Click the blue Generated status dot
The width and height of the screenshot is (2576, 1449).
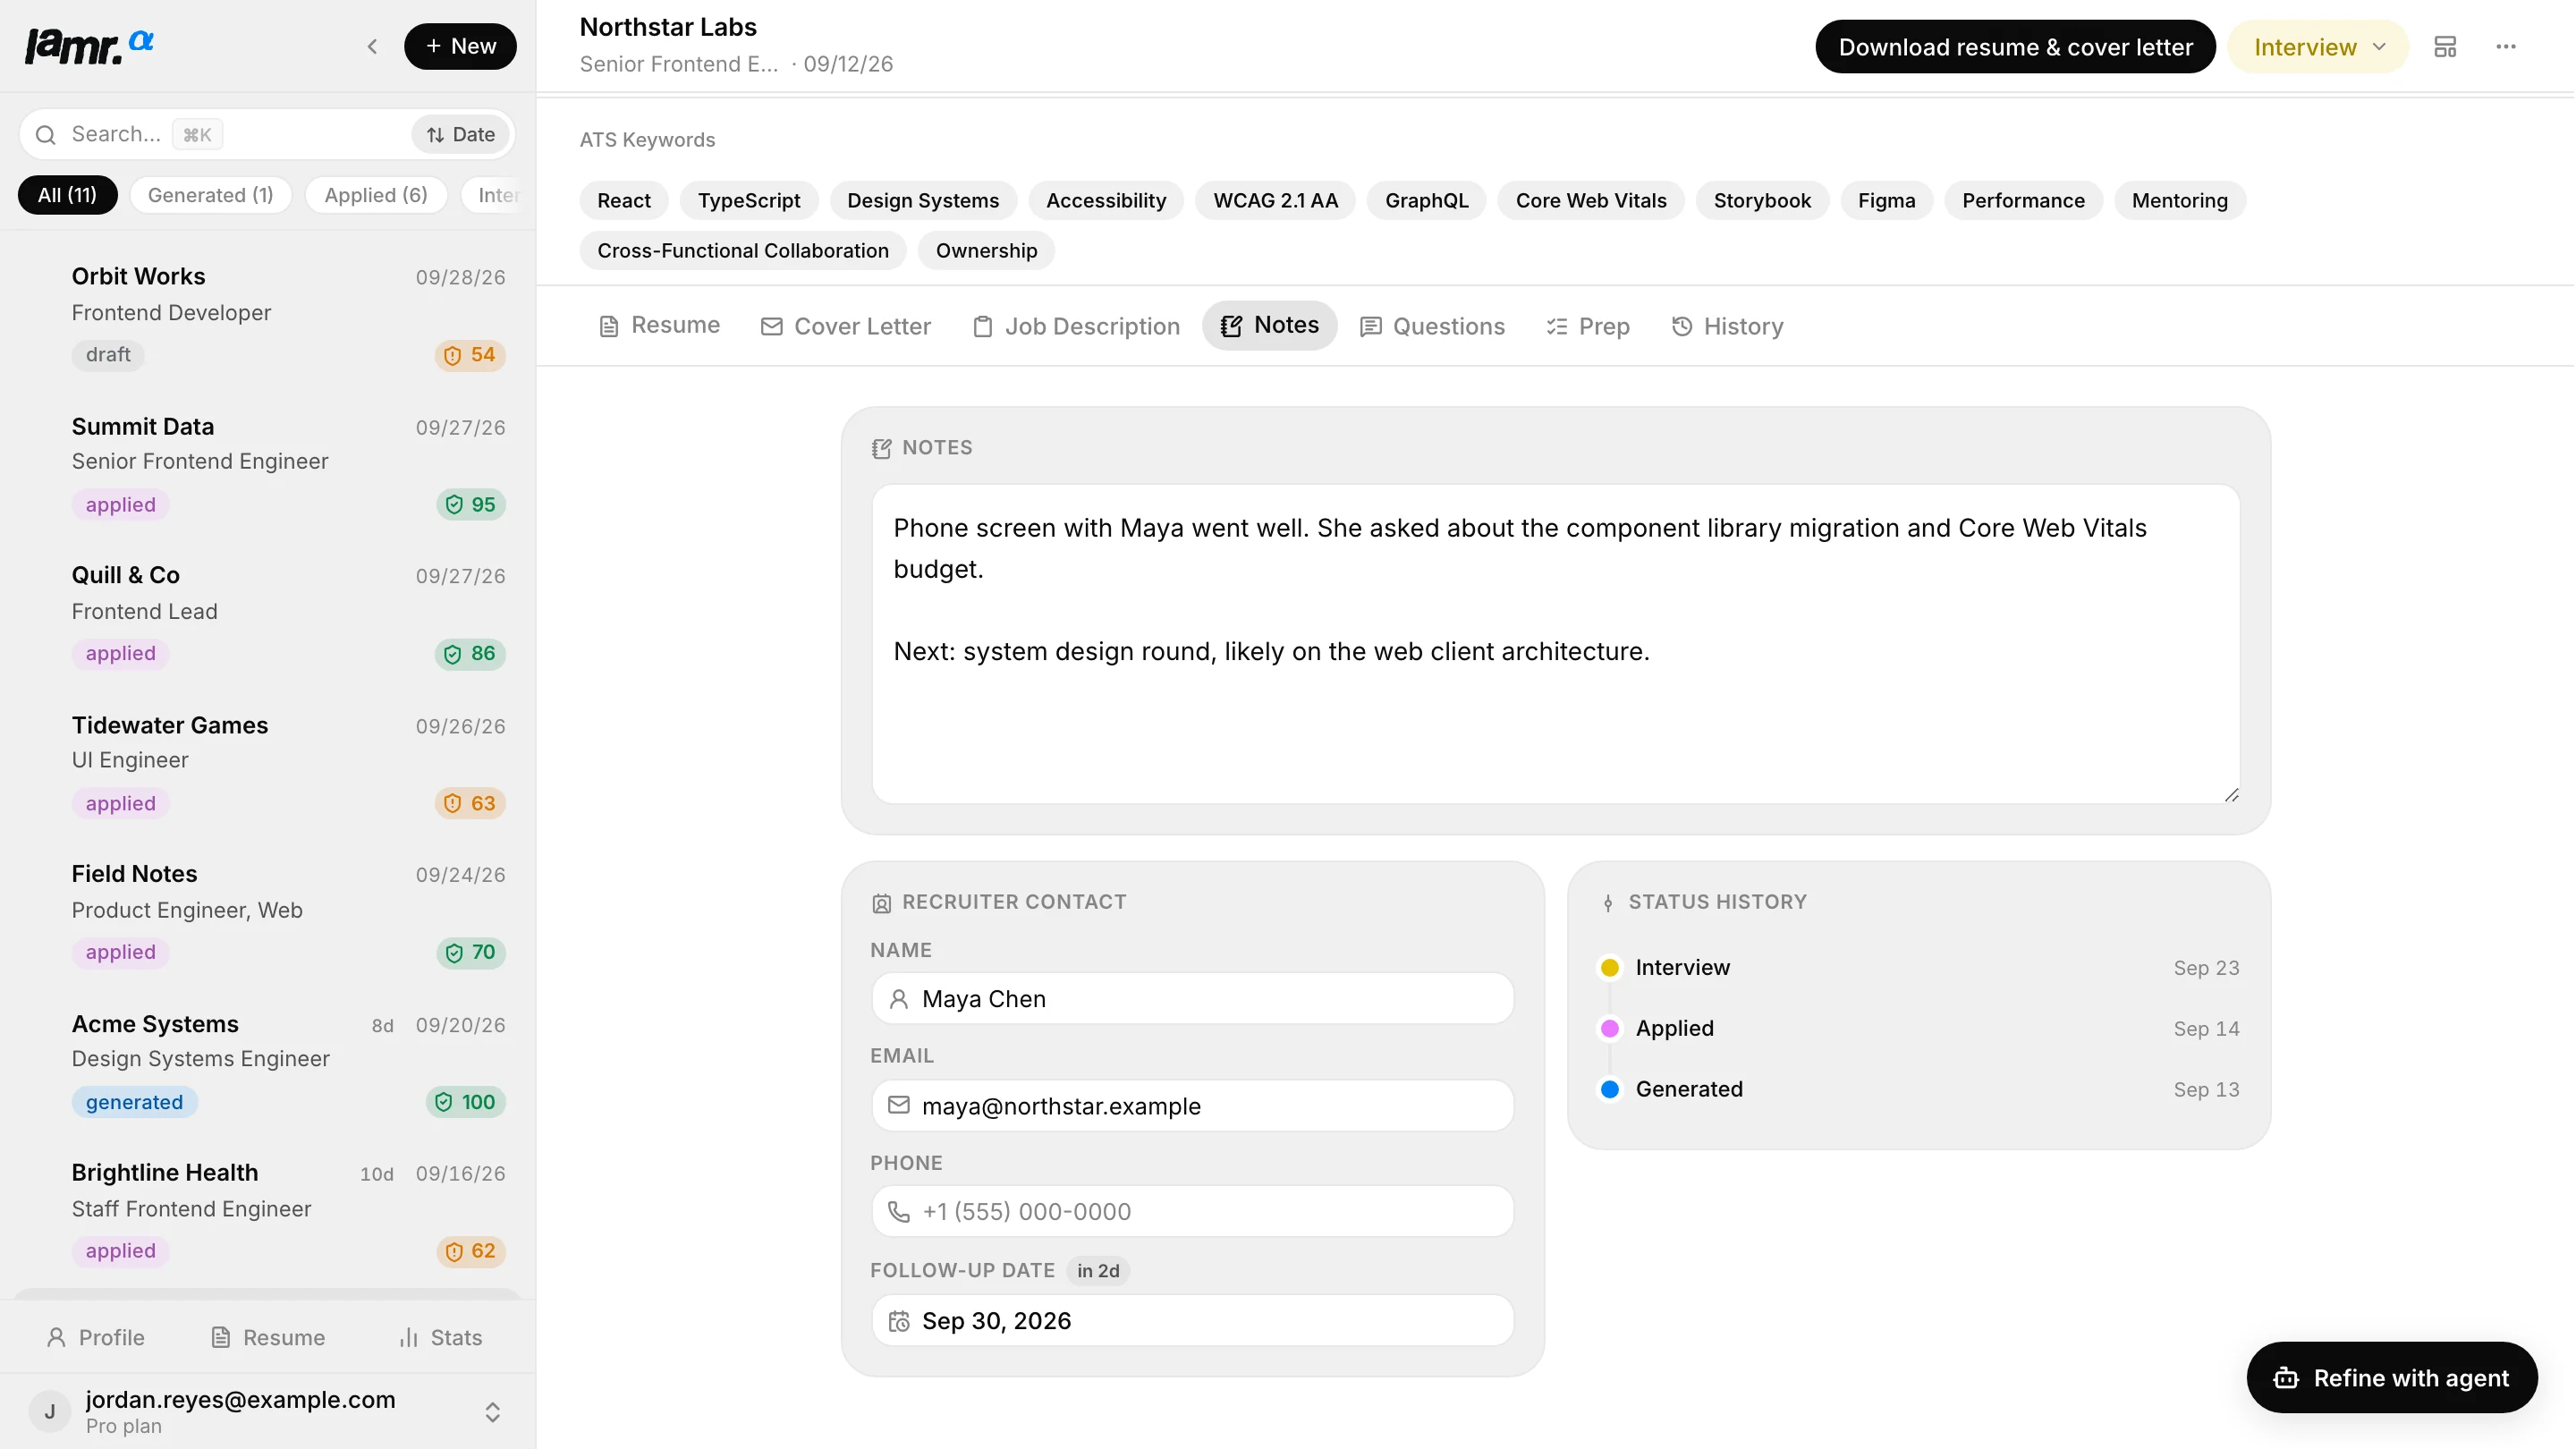click(x=1610, y=1090)
